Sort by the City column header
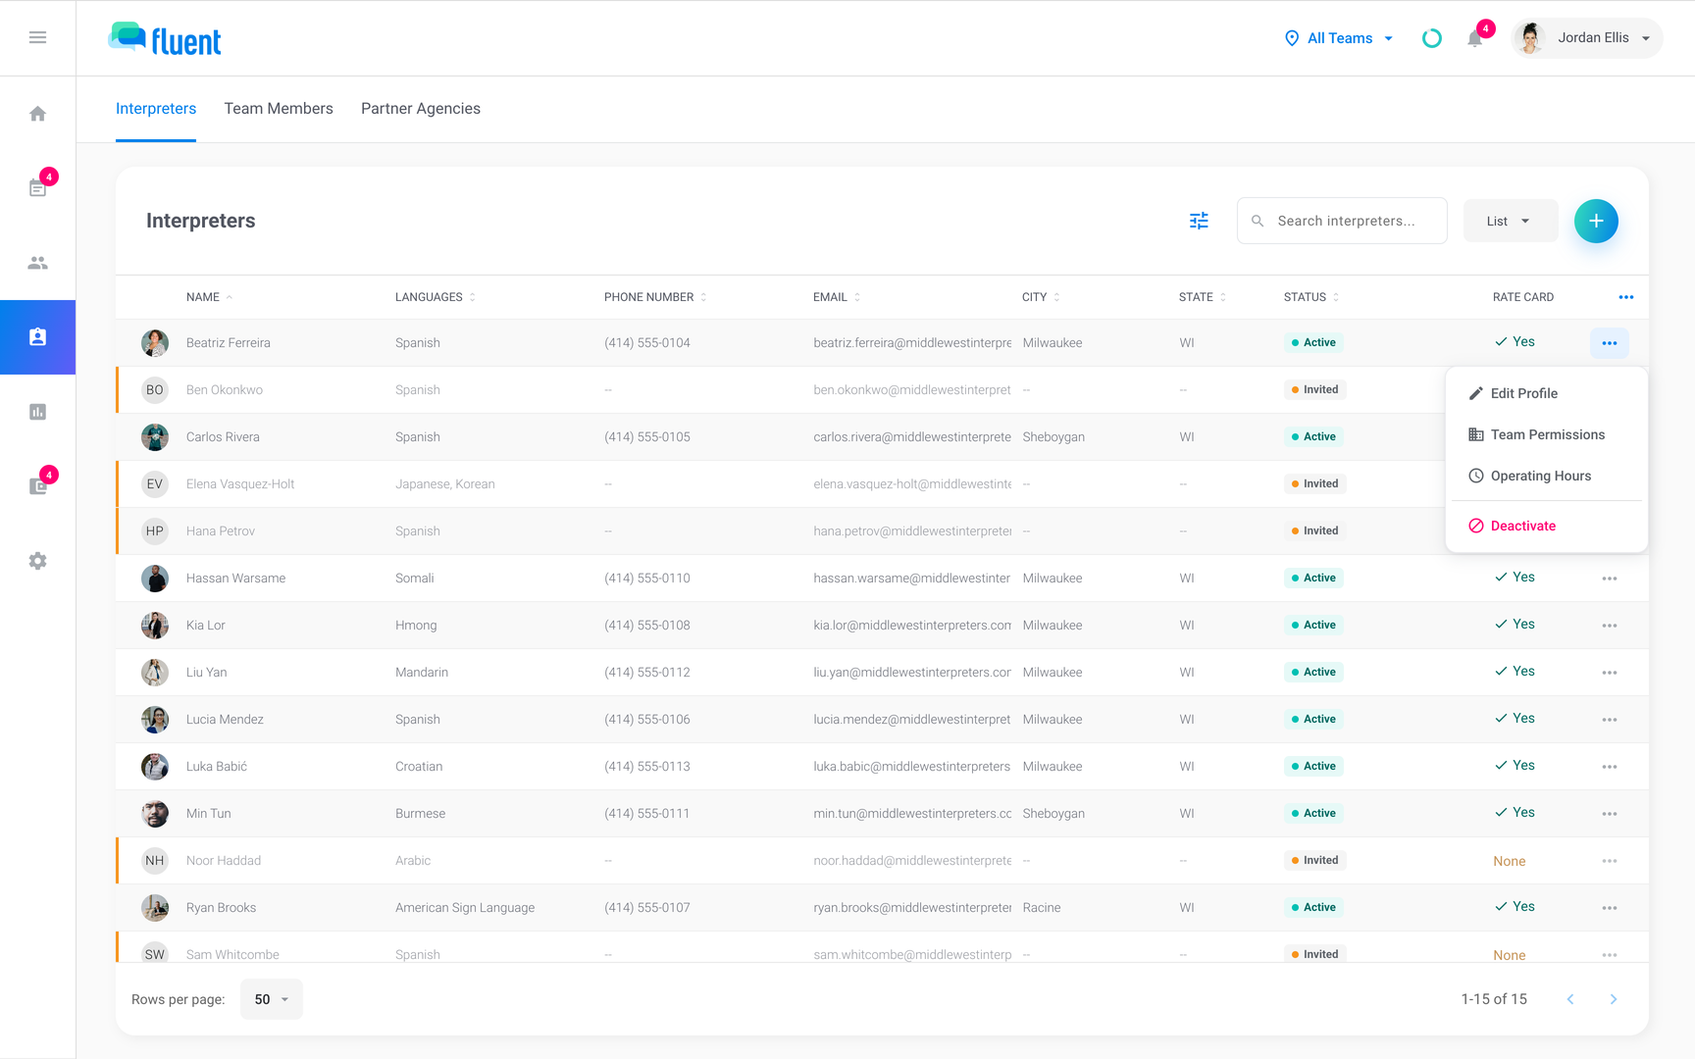 coord(1040,297)
